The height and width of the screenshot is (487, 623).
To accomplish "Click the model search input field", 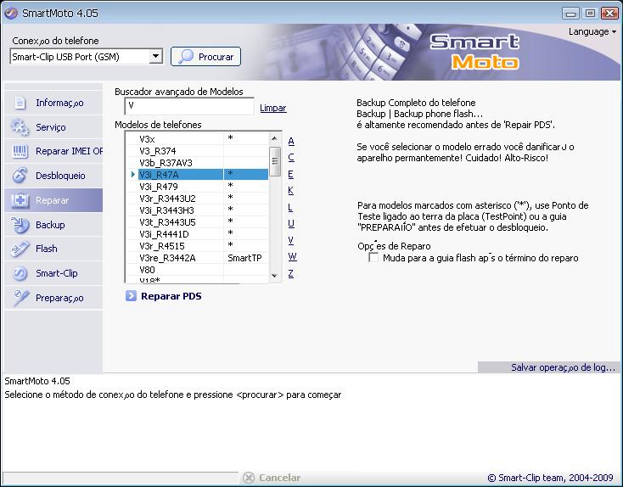I will point(189,106).
